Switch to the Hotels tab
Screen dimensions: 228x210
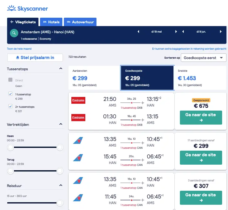point(51,22)
